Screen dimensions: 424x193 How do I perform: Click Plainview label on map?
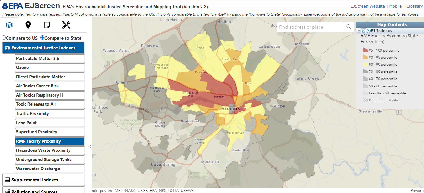tap(150, 46)
